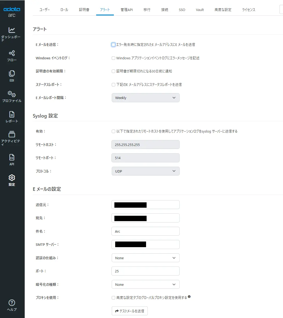Click the 認証の仕組み label
The width and height of the screenshot is (283, 318).
coord(47,258)
